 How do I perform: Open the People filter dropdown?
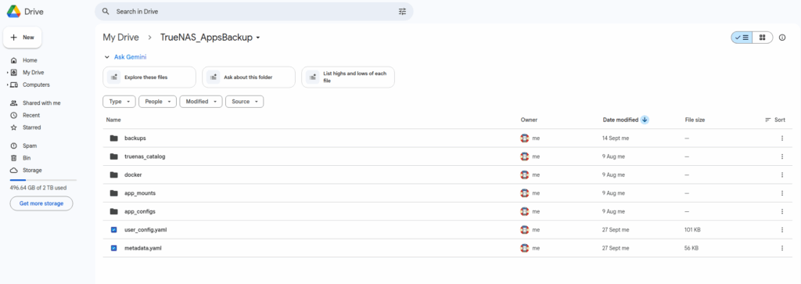[x=158, y=102]
